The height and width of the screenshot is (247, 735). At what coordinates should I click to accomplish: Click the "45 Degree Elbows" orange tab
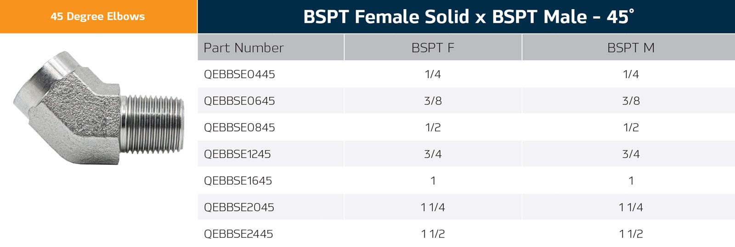[98, 17]
